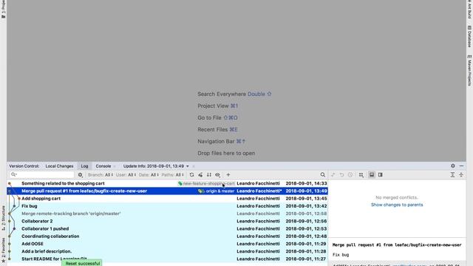Click the log search text field

click(x=42, y=174)
